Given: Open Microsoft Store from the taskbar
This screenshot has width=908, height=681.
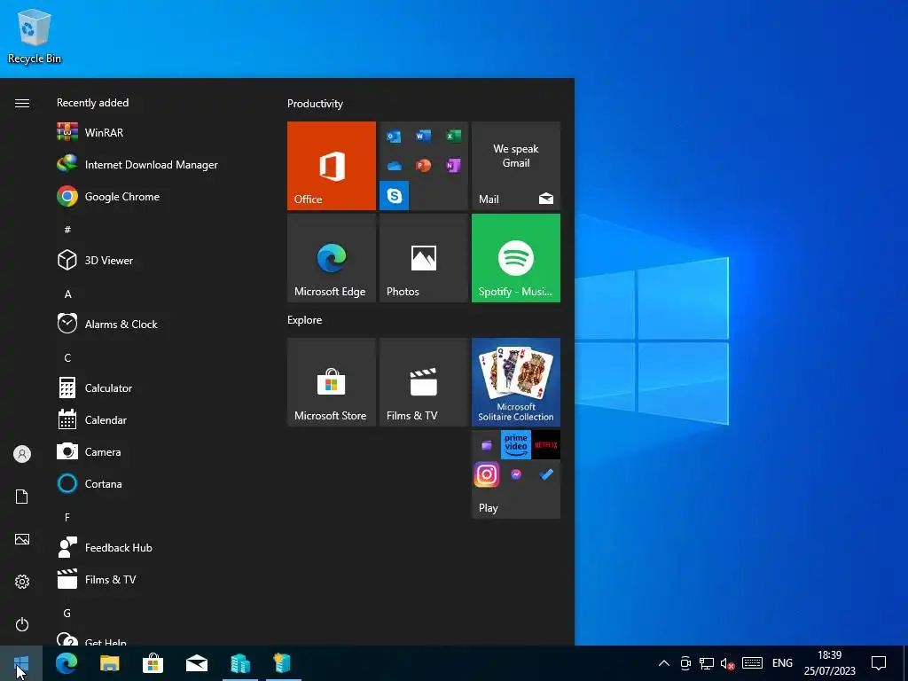Looking at the screenshot, I should [153, 663].
